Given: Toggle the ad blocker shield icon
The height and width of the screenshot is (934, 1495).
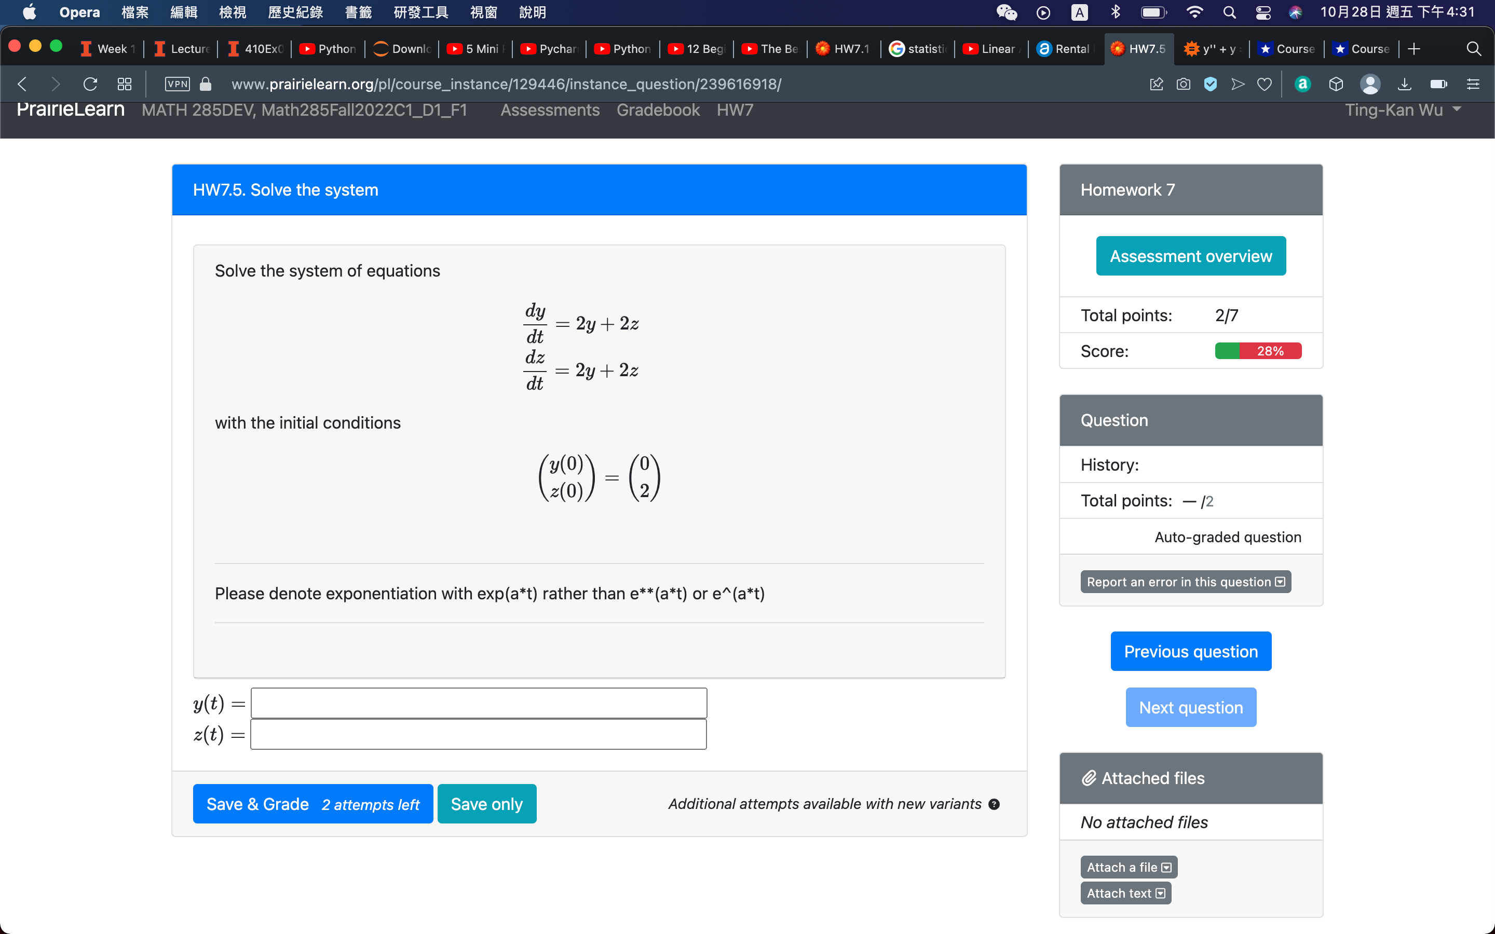Looking at the screenshot, I should click(x=1210, y=84).
